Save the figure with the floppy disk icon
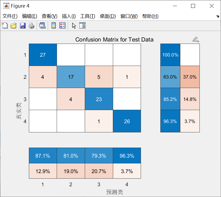The height and width of the screenshot is (197, 221). 23,25
